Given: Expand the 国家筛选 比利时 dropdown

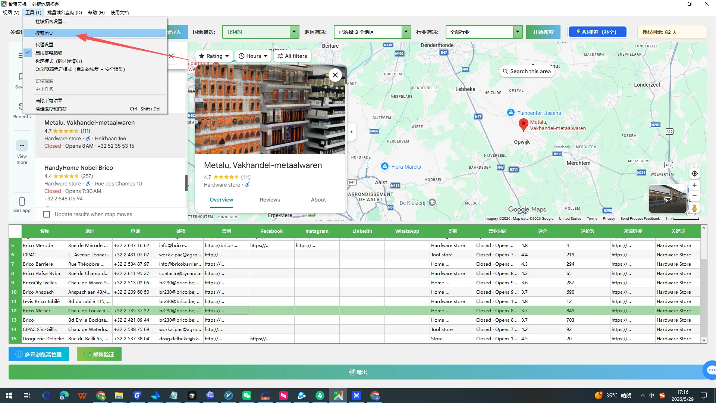Looking at the screenshot, I should [x=294, y=32].
